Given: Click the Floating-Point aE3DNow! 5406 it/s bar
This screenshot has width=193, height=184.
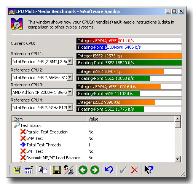Looking at the screenshot, I should pos(129,47).
